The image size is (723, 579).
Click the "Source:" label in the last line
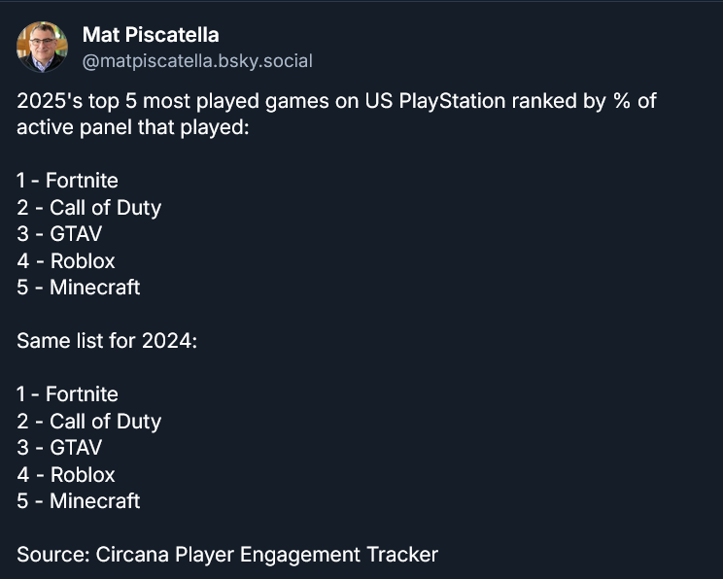pyautogui.click(x=53, y=555)
